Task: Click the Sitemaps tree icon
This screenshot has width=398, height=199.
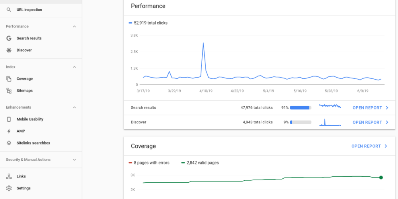Action: 9,91
